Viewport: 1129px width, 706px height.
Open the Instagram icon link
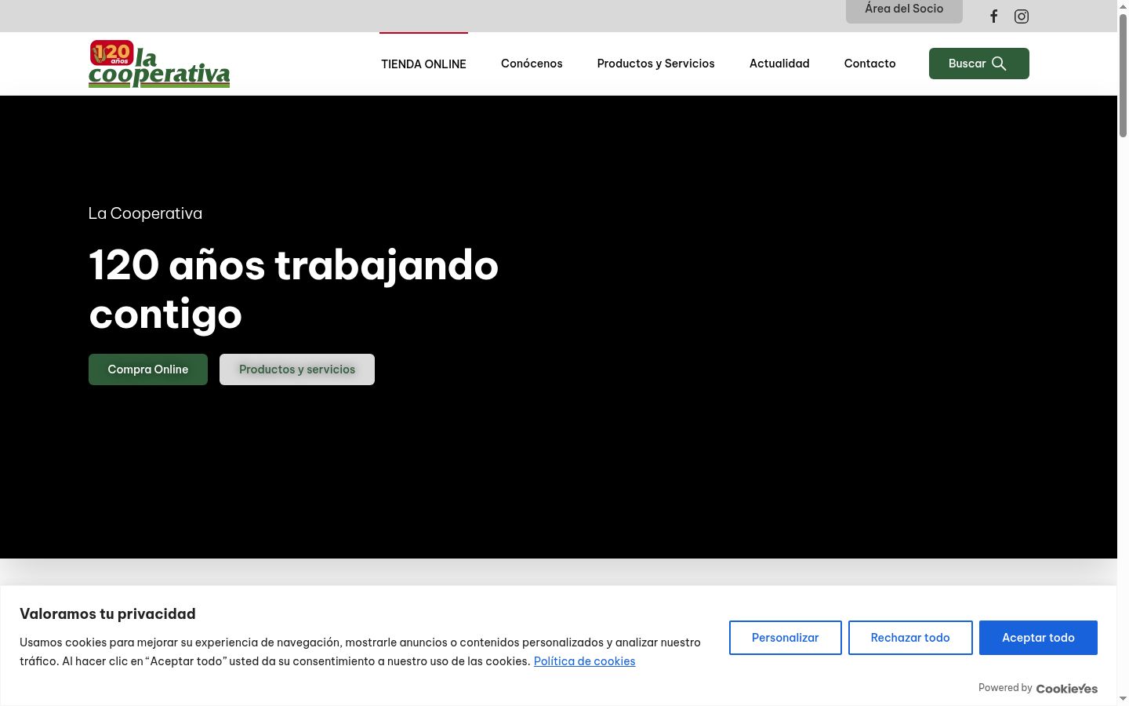point(1022,16)
